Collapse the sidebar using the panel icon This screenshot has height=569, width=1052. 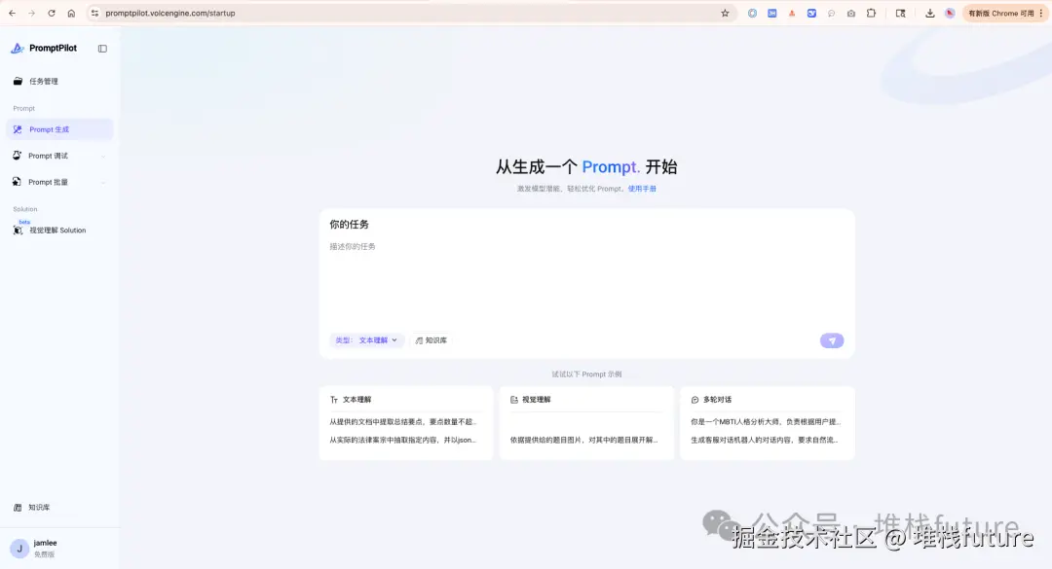coord(102,48)
